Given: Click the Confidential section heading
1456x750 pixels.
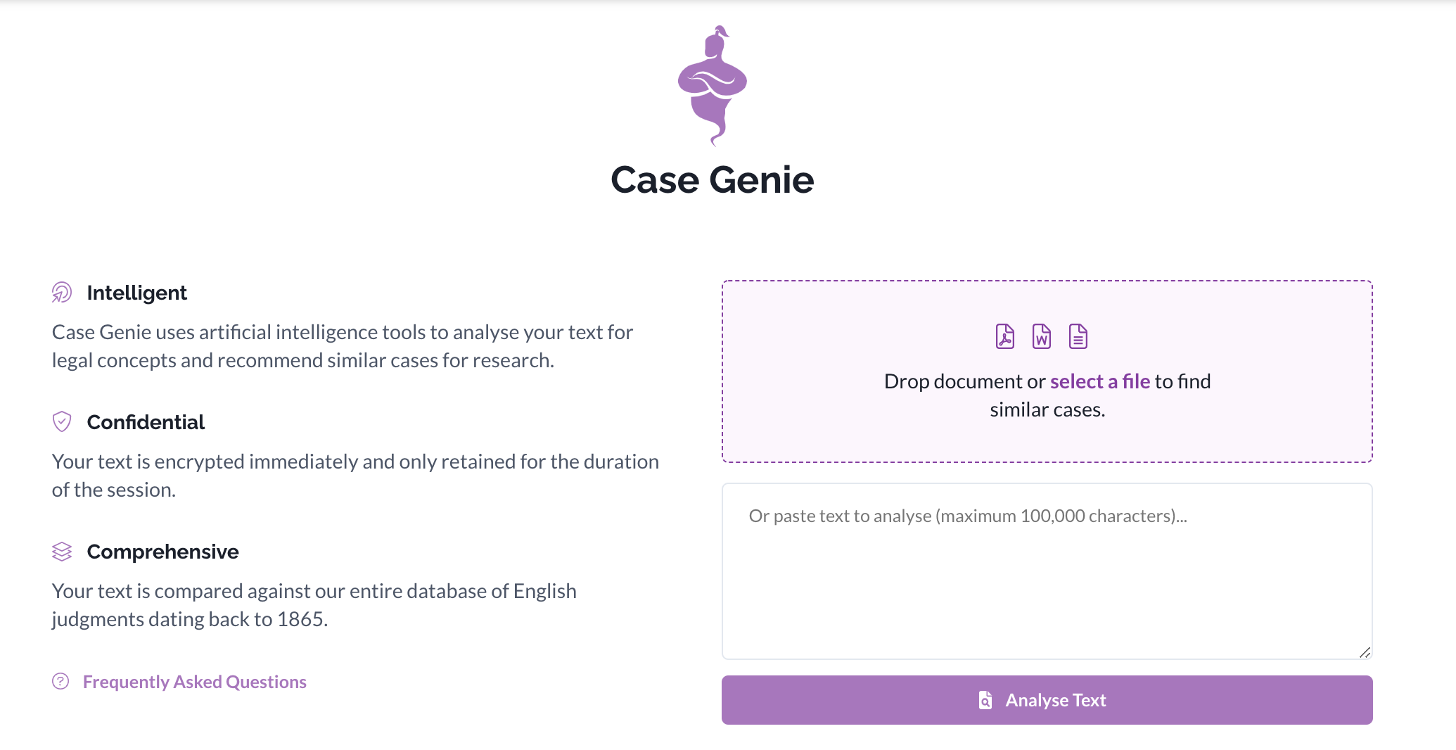Looking at the screenshot, I should (x=146, y=422).
